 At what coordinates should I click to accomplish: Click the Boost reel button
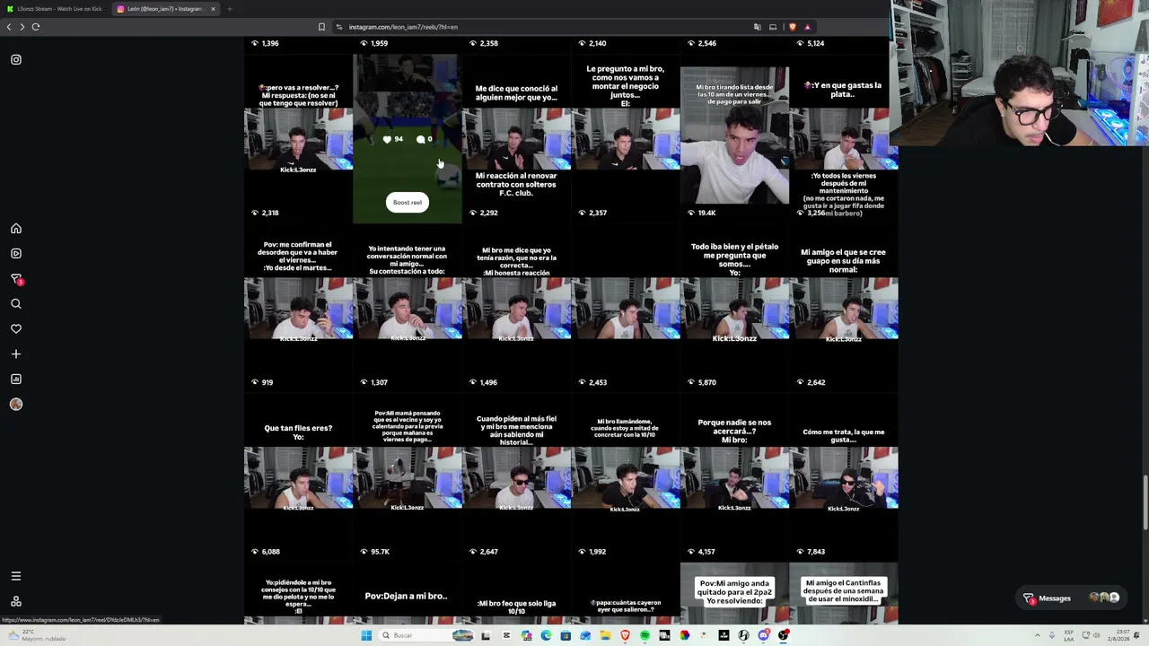pyautogui.click(x=407, y=203)
